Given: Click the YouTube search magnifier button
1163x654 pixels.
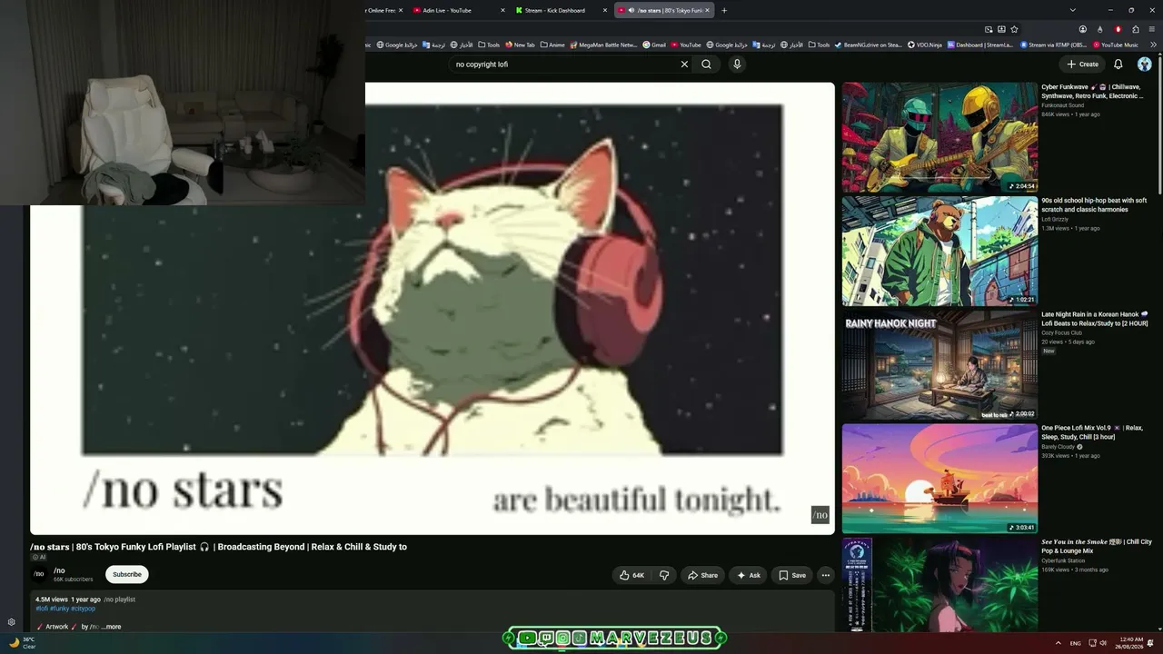Looking at the screenshot, I should [706, 64].
